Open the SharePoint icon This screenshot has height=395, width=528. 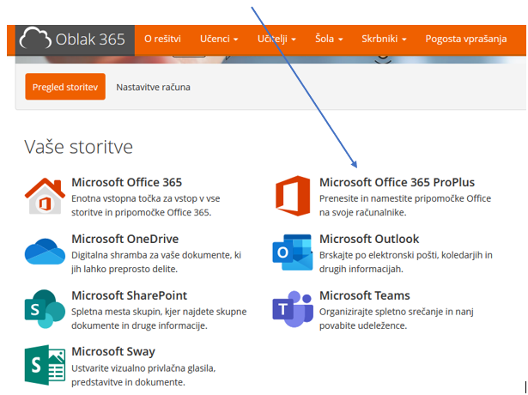point(45,309)
